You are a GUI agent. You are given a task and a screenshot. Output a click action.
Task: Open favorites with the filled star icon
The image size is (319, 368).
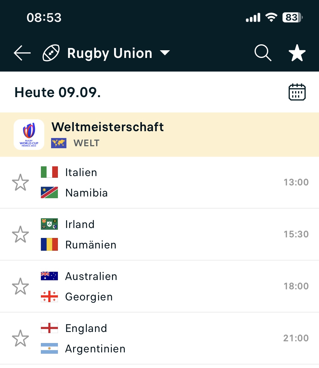click(x=297, y=53)
